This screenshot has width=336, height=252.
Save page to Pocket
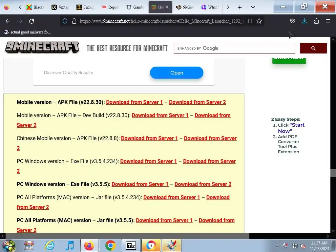point(292,21)
